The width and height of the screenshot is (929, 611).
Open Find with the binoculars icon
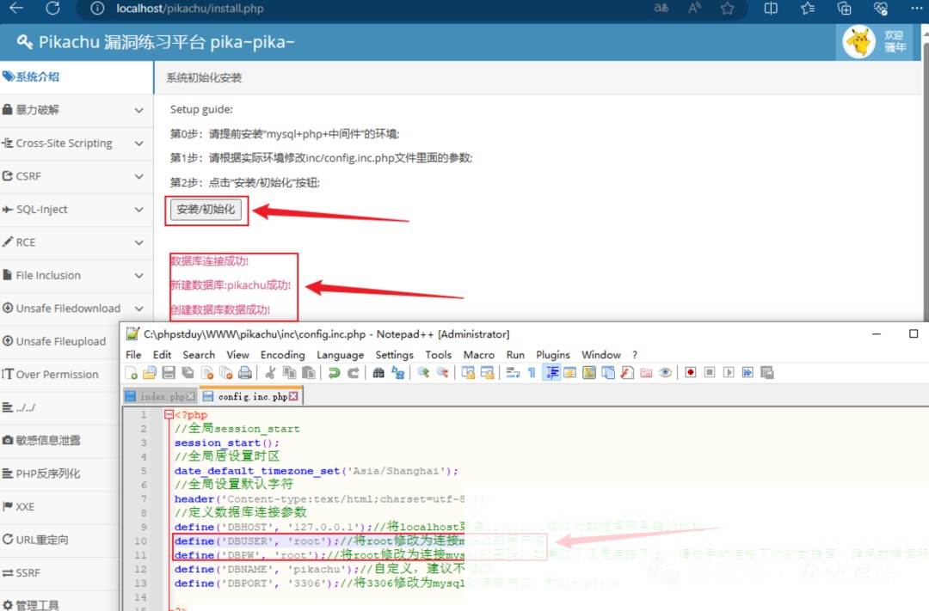click(378, 372)
